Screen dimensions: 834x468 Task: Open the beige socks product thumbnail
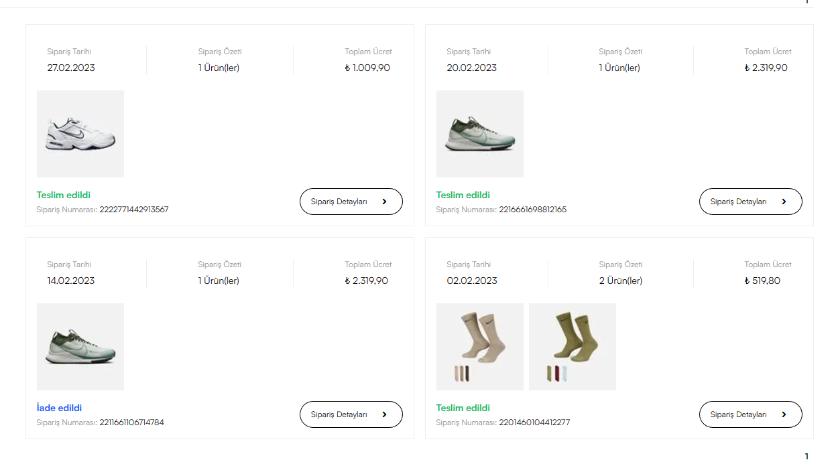pyautogui.click(x=480, y=347)
